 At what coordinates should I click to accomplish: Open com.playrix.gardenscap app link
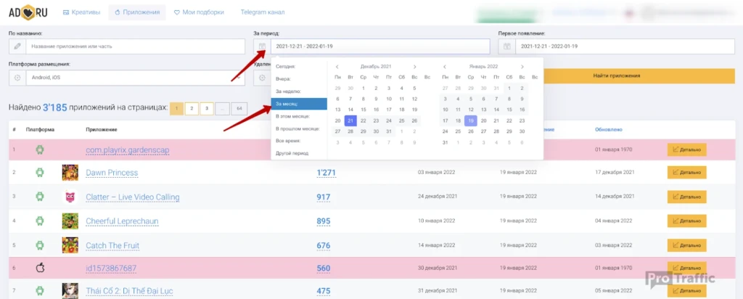[128, 149]
